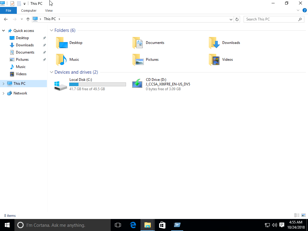Screen dimensions: 308x231
Task: Select Music in Quick access
Action: click(x=21, y=67)
